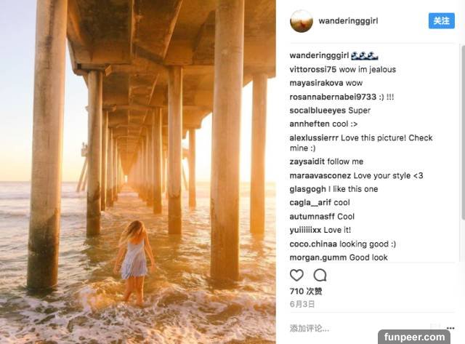The height and width of the screenshot is (344, 465).
Task: Visit rosannabernabei9733's profile
Action: coord(333,97)
